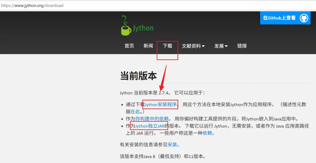Open the 在Github上查看 banner

point(285,18)
